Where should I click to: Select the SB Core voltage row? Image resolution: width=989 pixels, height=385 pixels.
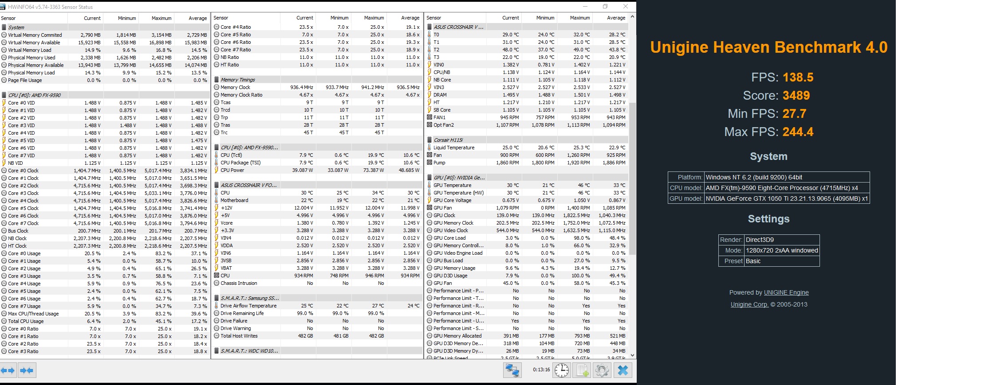[527, 110]
